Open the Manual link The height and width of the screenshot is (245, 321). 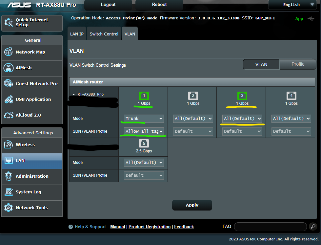[117, 227]
